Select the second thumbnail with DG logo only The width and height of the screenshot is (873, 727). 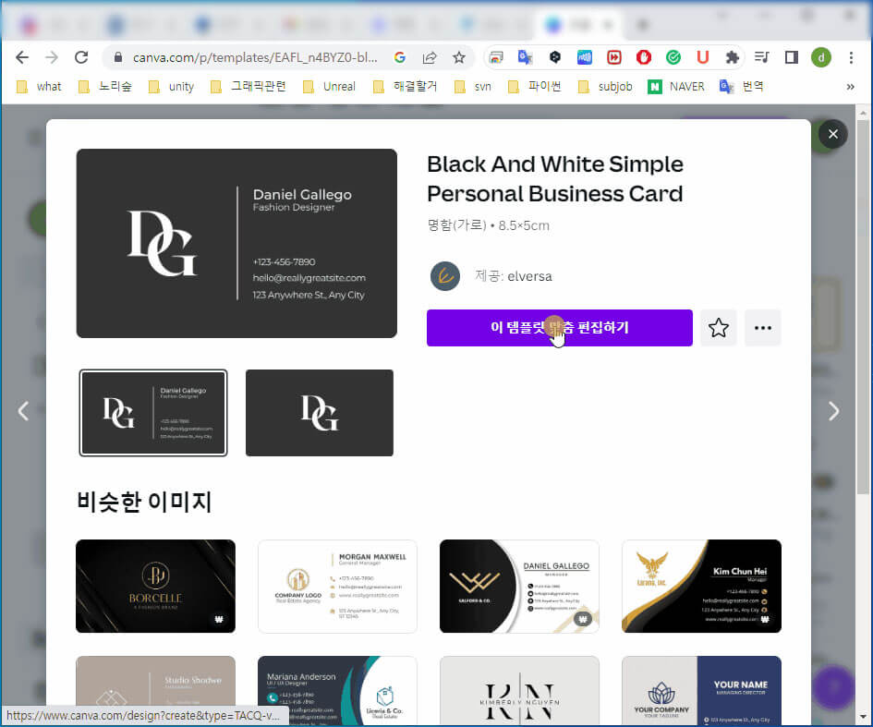tap(320, 413)
